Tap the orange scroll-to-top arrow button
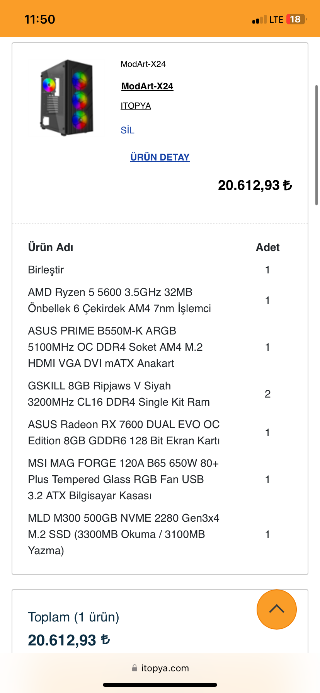Screen dimensions: 320x693 coord(276,609)
